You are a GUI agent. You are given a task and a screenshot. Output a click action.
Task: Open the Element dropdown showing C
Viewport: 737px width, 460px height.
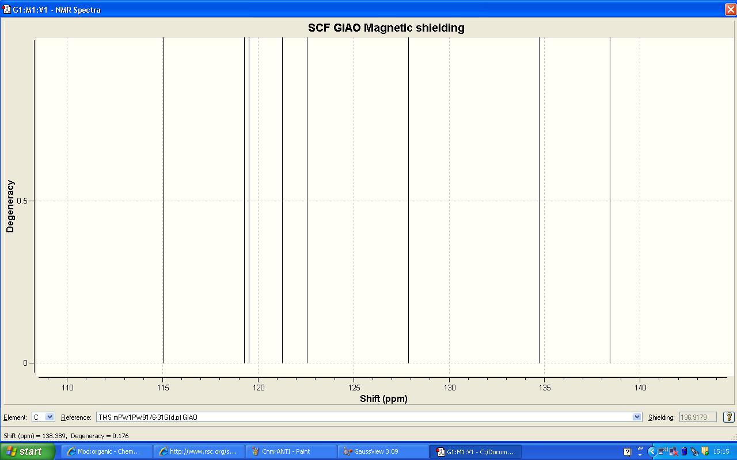[x=43, y=417]
